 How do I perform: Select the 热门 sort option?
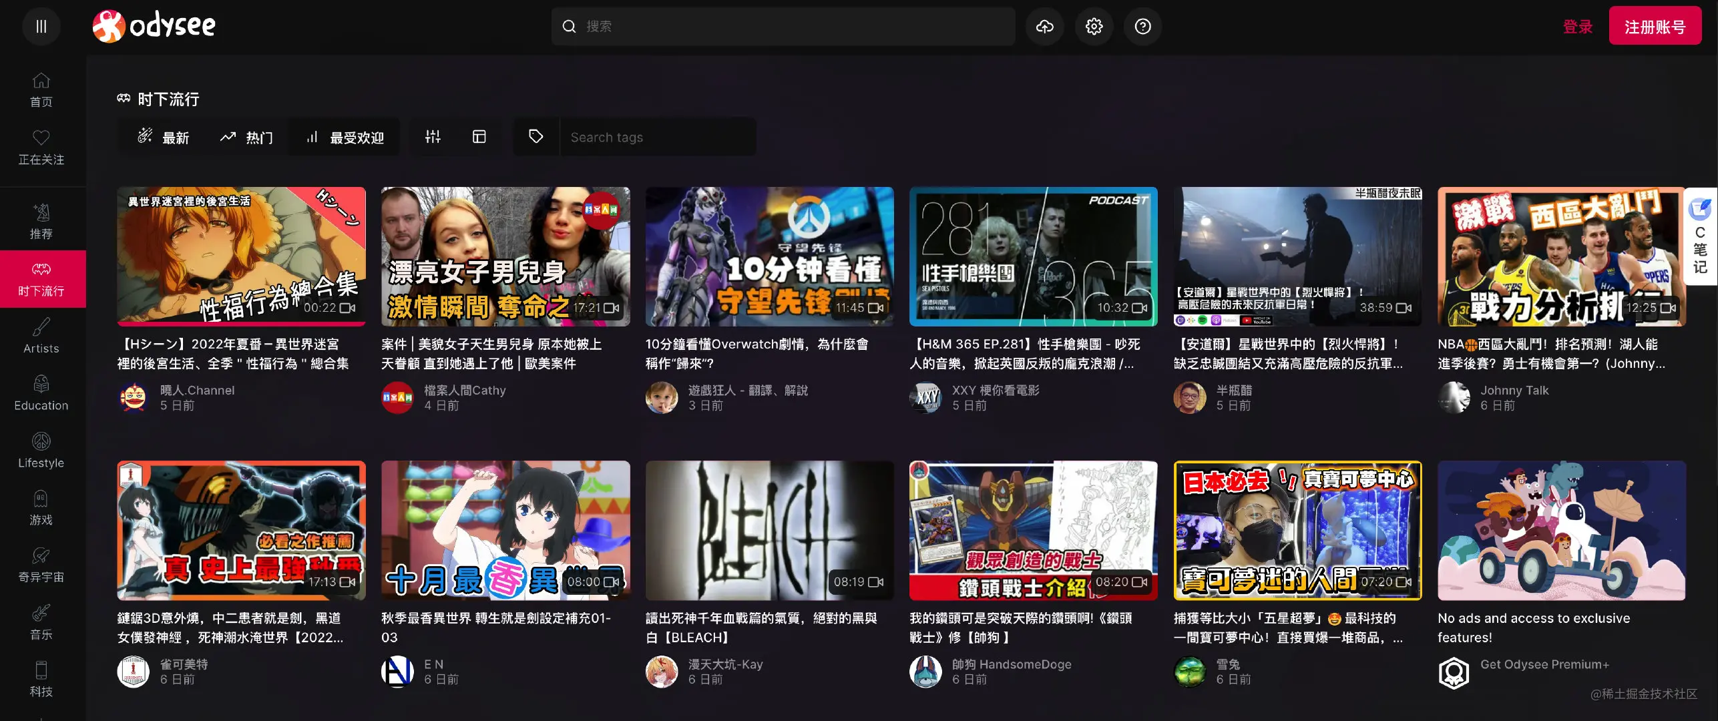coord(246,138)
